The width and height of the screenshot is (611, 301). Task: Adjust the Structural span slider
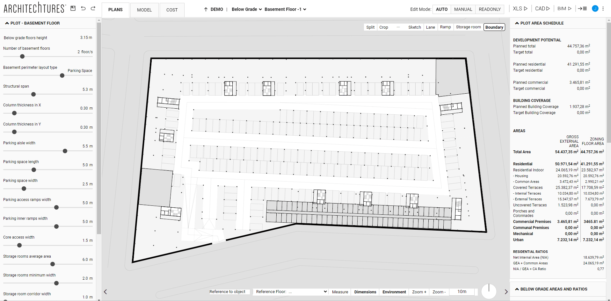tap(33, 94)
